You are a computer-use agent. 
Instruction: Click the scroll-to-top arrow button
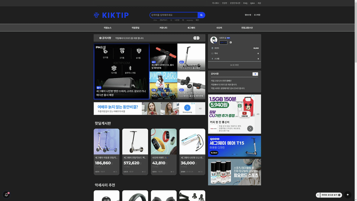click(347, 195)
